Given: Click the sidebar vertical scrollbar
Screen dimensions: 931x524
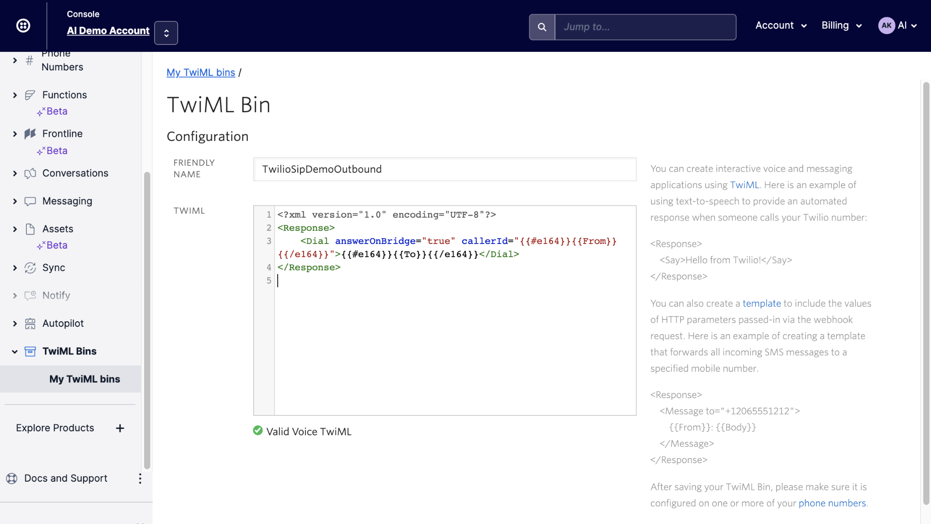Looking at the screenshot, I should point(147,320).
